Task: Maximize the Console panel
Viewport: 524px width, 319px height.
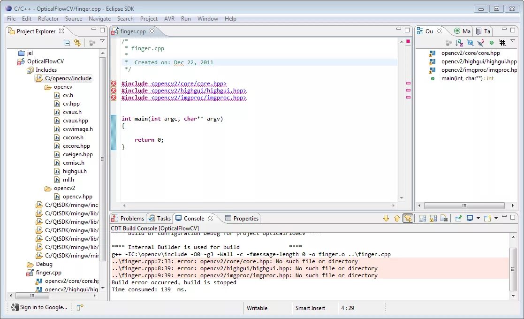Action: tap(513, 217)
